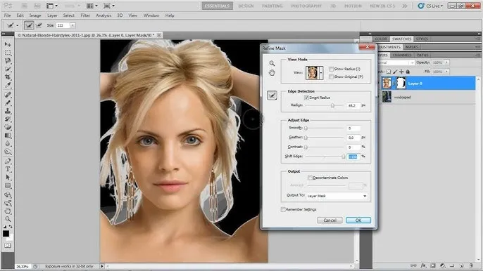
Task: Select Refine Radius tool in Refine Mask dialog
Action: [x=272, y=95]
